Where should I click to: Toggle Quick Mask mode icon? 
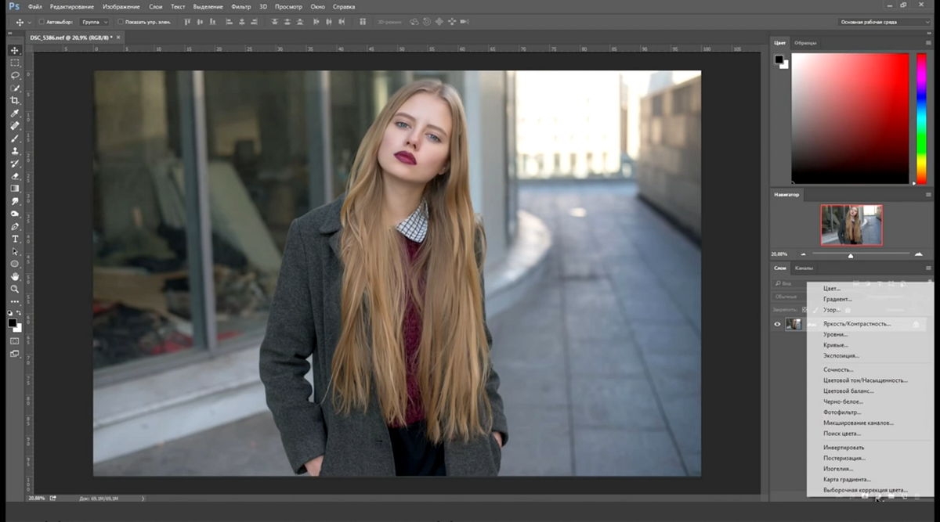15,341
